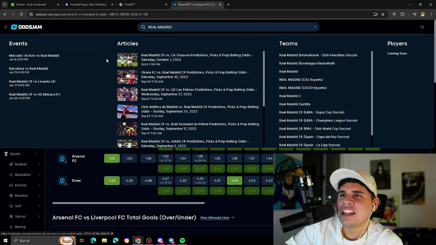This screenshot has width=436, height=245.
Task: Select Real Madrid Castilla team
Action: (294, 104)
